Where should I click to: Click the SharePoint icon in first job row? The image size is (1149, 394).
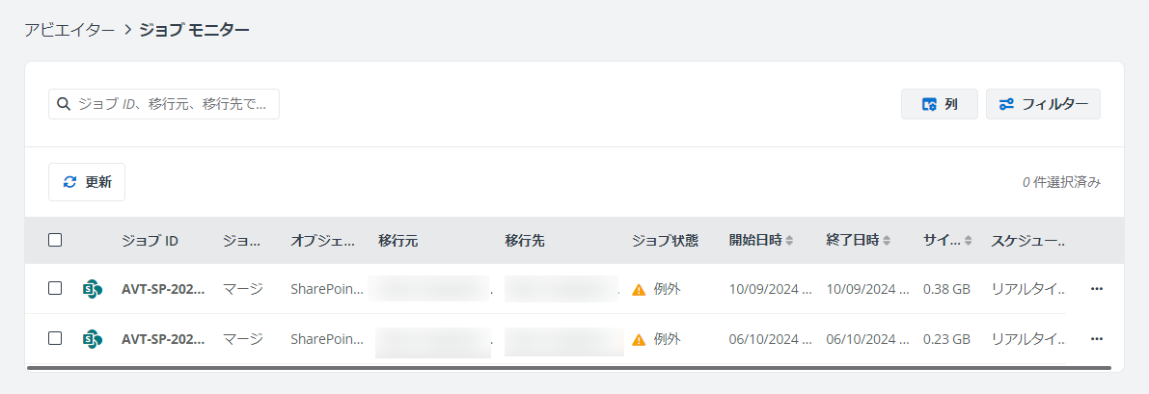pyautogui.click(x=93, y=289)
